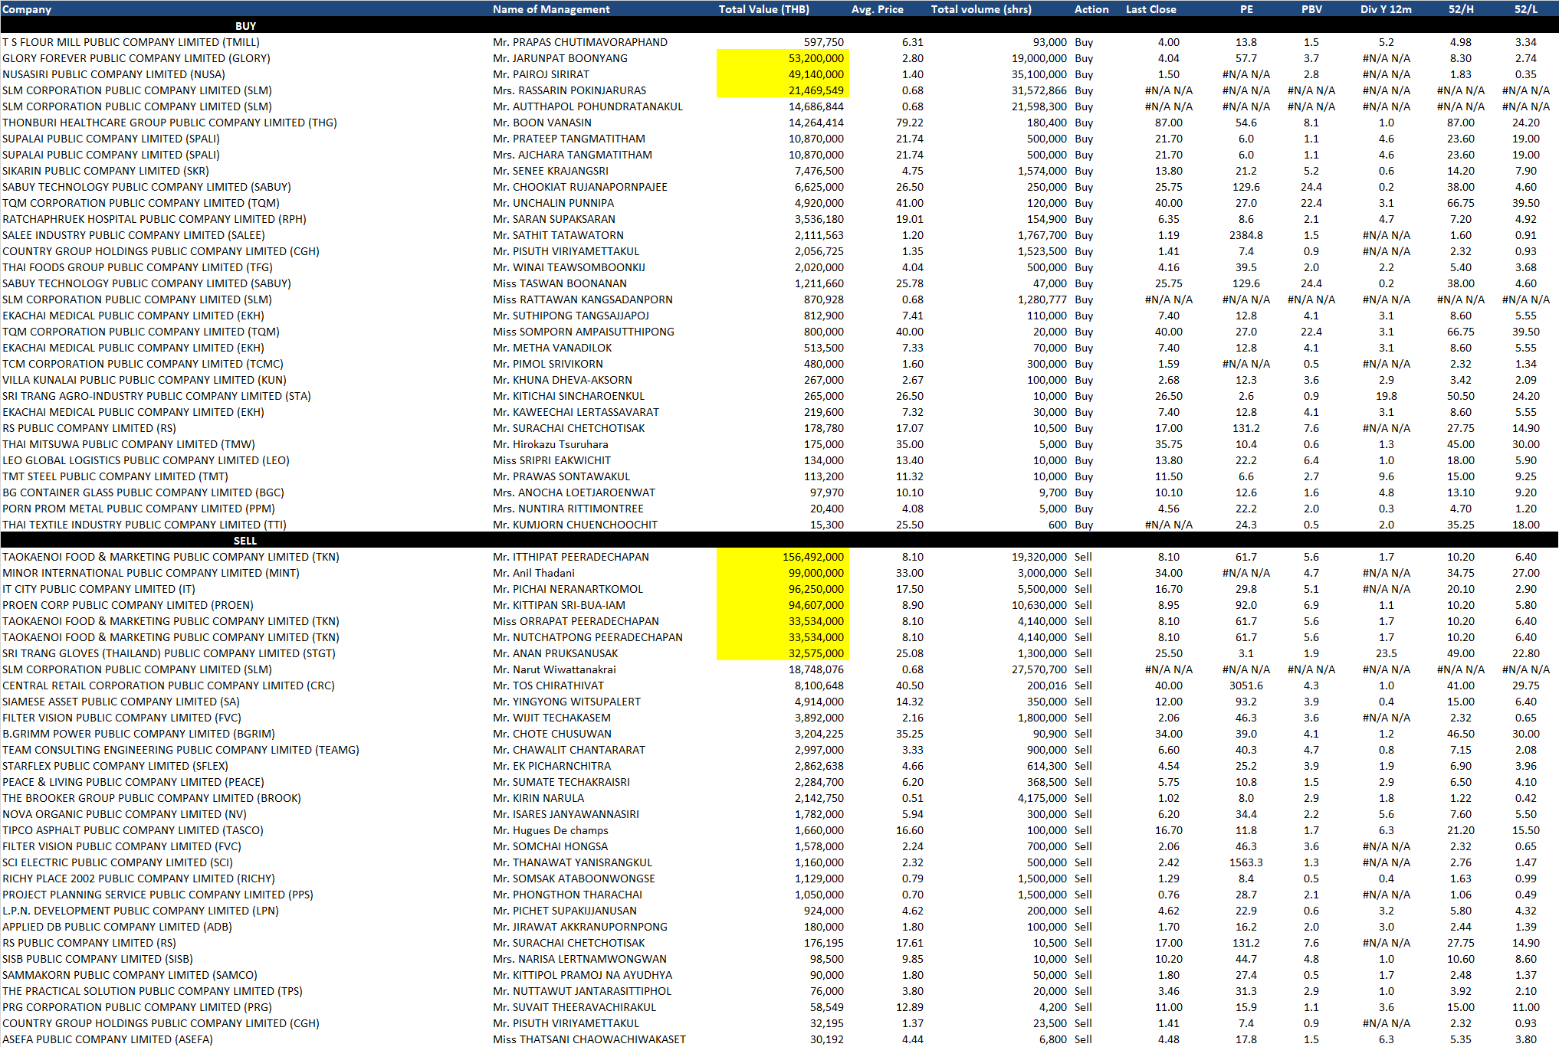Select the SELL section header row
Screen dimensions: 1559x1047
pos(779,540)
